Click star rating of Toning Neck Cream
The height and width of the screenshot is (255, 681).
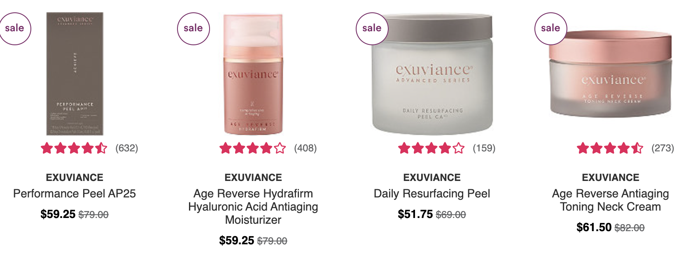point(610,148)
